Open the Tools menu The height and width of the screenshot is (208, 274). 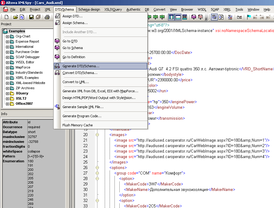(x=239, y=9)
